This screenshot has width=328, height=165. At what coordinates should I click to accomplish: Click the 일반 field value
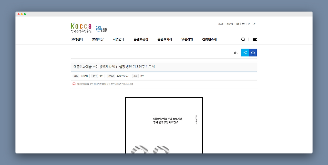coord(101,76)
